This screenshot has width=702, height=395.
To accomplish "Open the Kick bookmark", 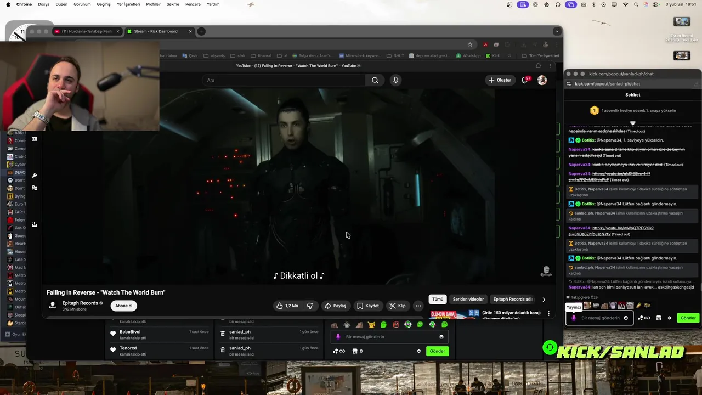I will [492, 55].
